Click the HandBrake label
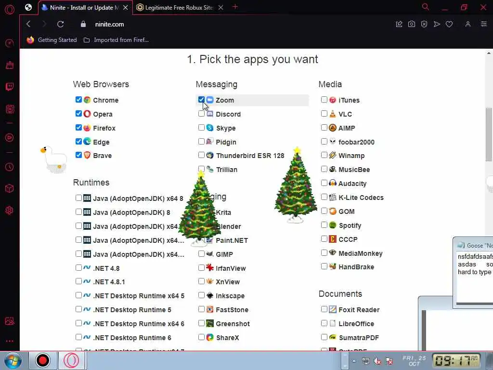The height and width of the screenshot is (370, 493). (x=356, y=267)
